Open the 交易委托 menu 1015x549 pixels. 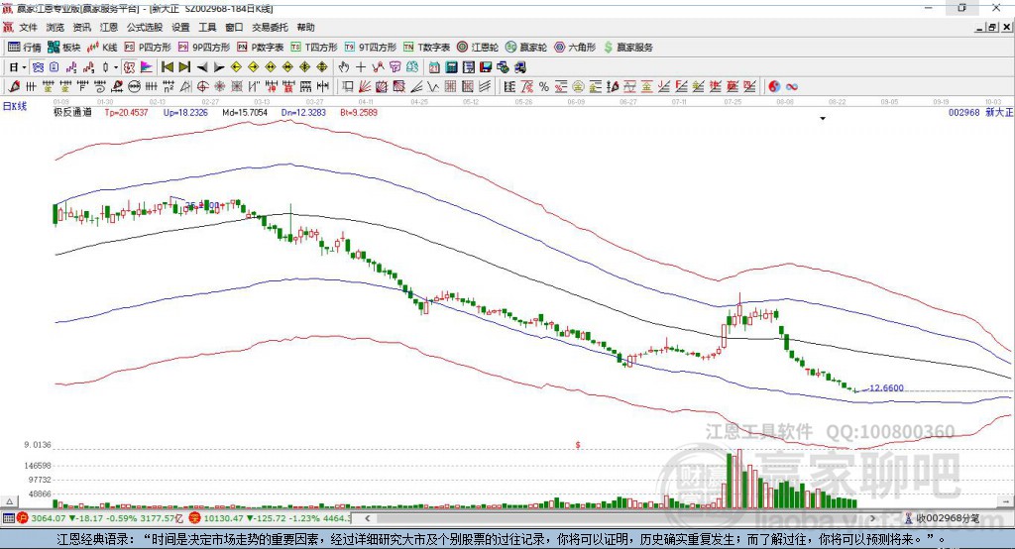[270, 27]
